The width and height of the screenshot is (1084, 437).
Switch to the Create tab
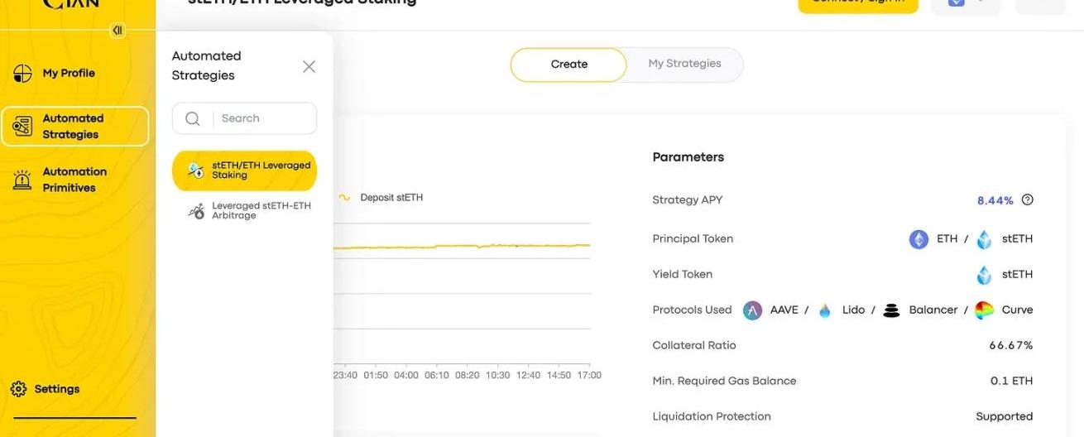pyautogui.click(x=568, y=65)
